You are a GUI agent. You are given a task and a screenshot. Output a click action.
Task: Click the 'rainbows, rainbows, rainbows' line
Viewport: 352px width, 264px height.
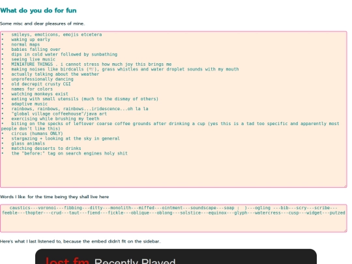(x=80, y=109)
